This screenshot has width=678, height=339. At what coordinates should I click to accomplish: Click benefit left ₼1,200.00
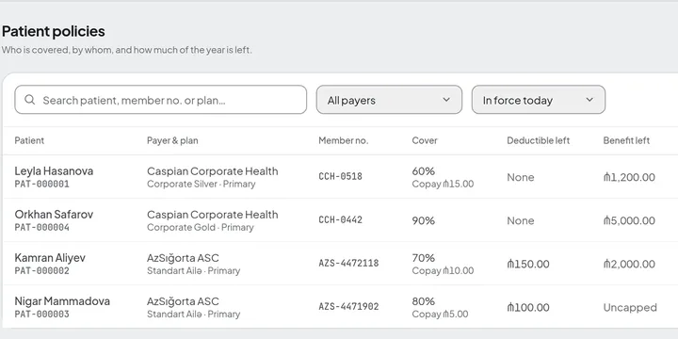pyautogui.click(x=629, y=177)
